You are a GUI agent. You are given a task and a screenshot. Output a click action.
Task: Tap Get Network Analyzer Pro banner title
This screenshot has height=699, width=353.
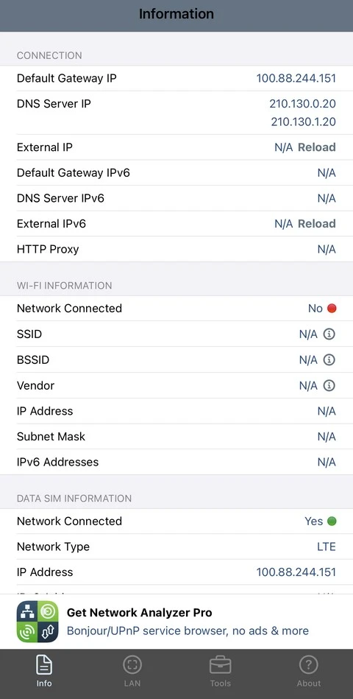pyautogui.click(x=139, y=613)
